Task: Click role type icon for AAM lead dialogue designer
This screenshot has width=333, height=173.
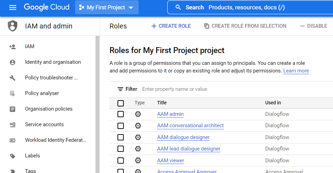Action: tap(138, 149)
